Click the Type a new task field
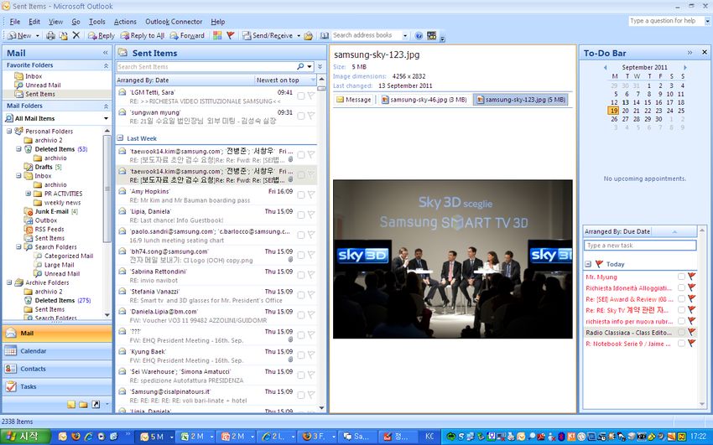This screenshot has width=713, height=445. click(640, 246)
